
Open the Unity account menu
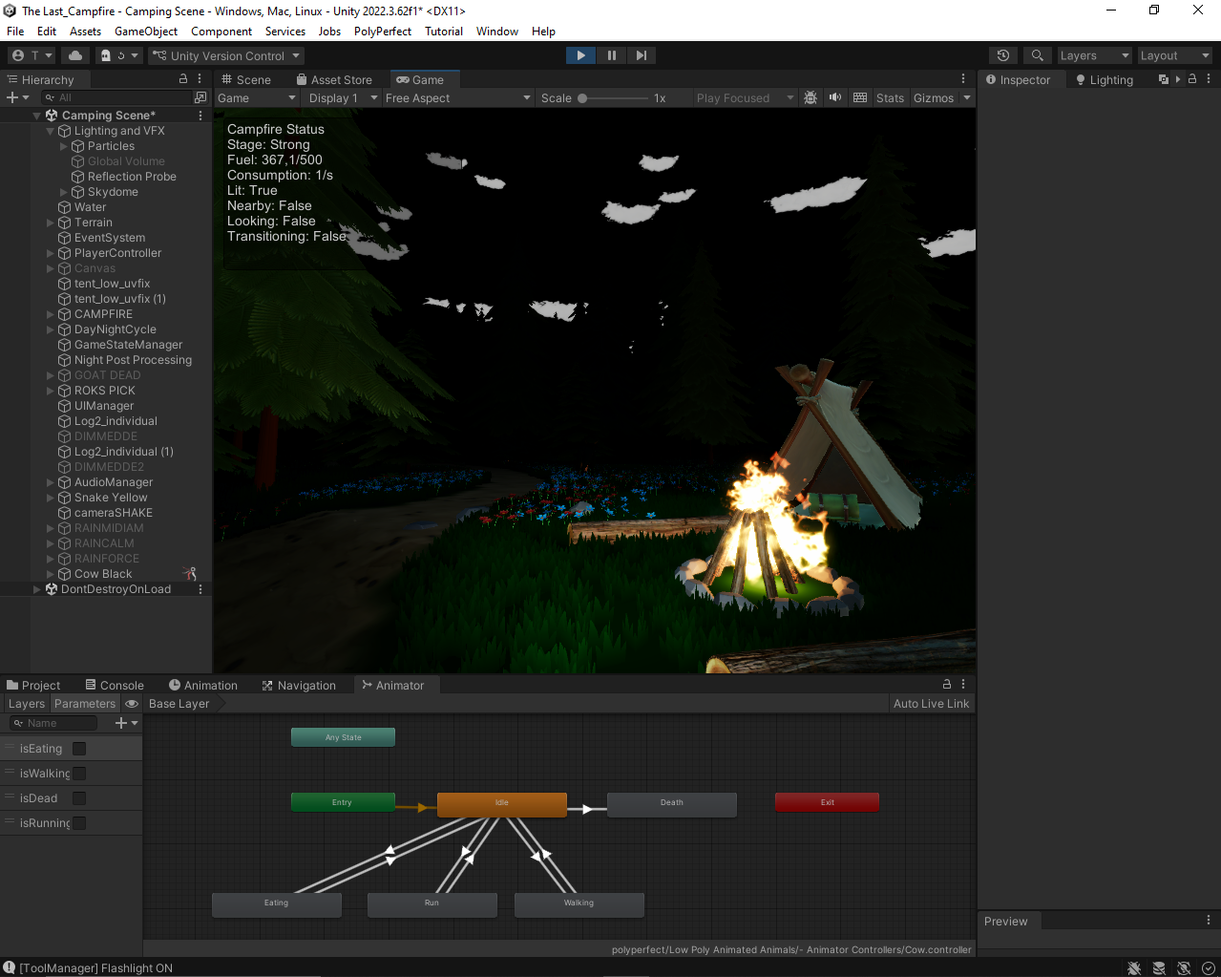(31, 55)
